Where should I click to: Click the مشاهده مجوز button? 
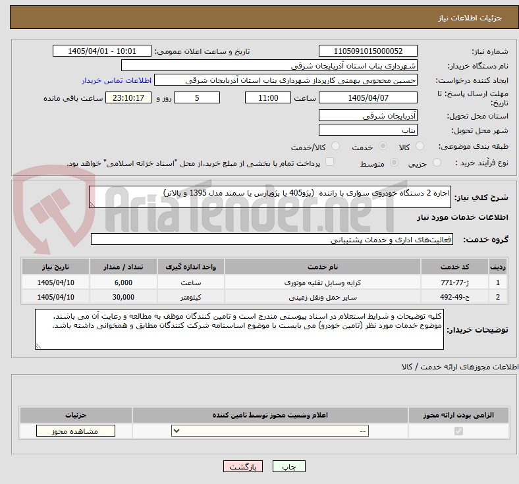point(76,431)
